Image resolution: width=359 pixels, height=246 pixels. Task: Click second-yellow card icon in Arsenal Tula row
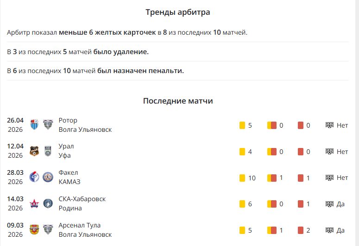(x=272, y=230)
